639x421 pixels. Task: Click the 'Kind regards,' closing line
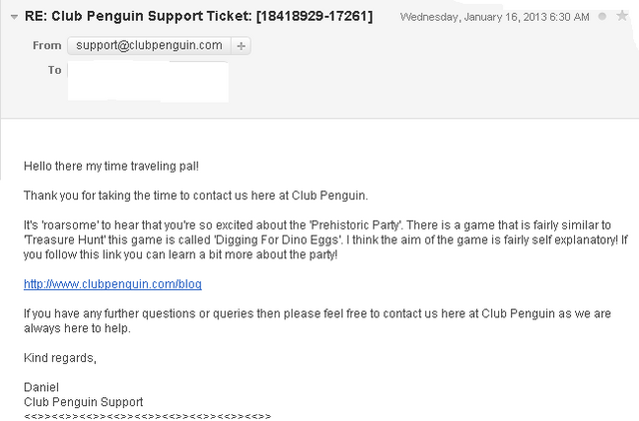60,358
